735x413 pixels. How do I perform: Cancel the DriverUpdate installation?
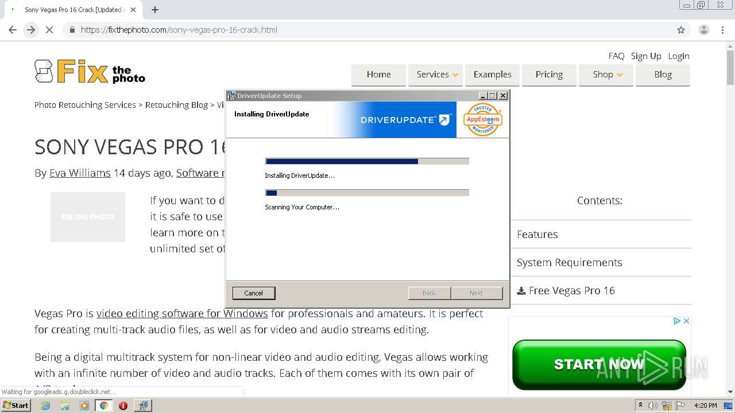[253, 293]
